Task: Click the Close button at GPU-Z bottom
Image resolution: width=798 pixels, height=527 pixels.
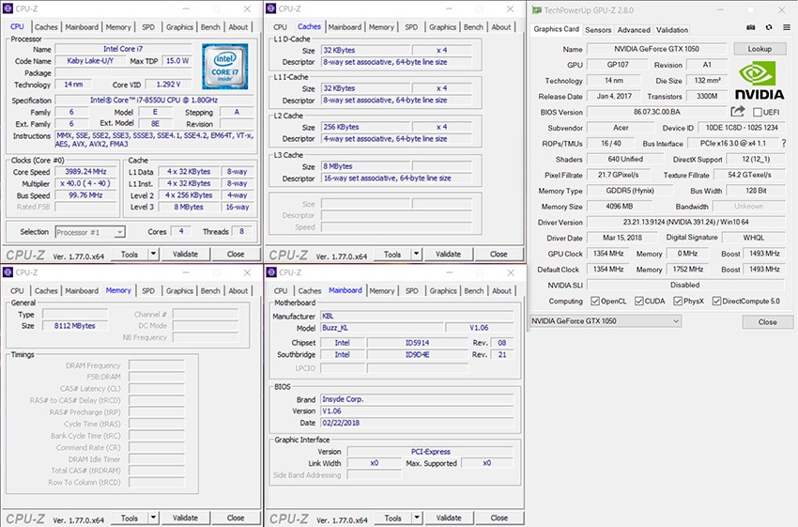Action: point(767,322)
